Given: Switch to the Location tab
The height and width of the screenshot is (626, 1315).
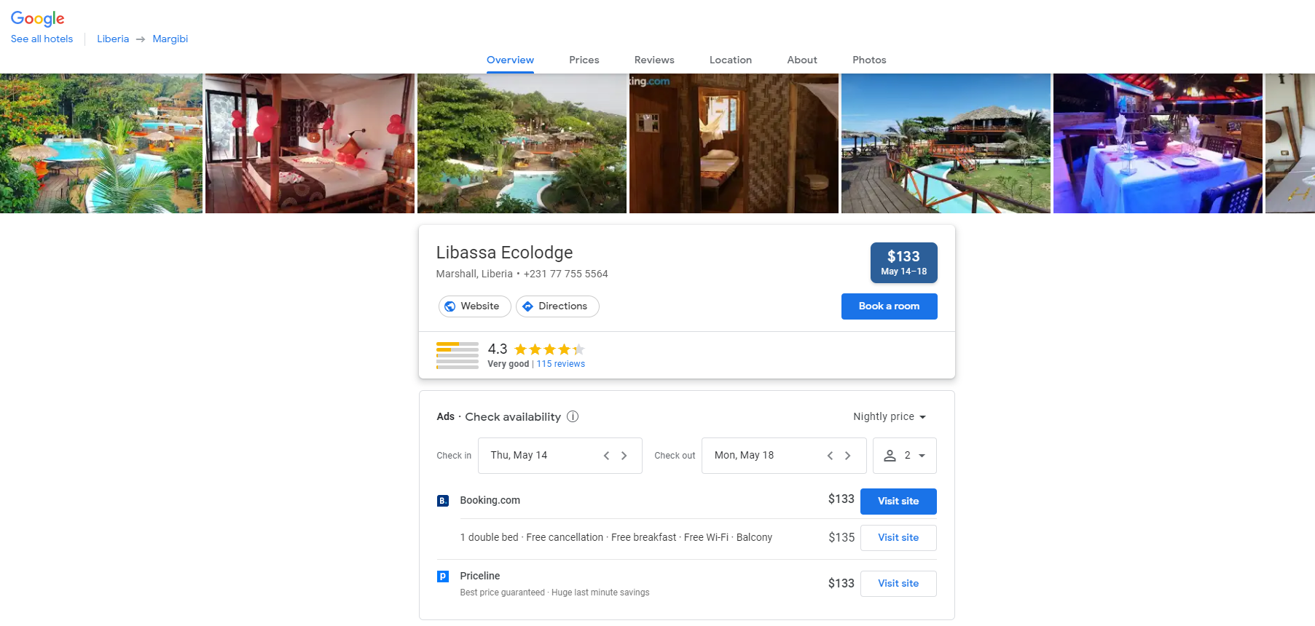Looking at the screenshot, I should tap(731, 60).
